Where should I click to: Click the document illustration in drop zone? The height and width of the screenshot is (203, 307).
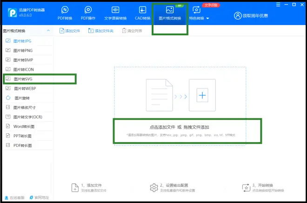(x=160, y=95)
